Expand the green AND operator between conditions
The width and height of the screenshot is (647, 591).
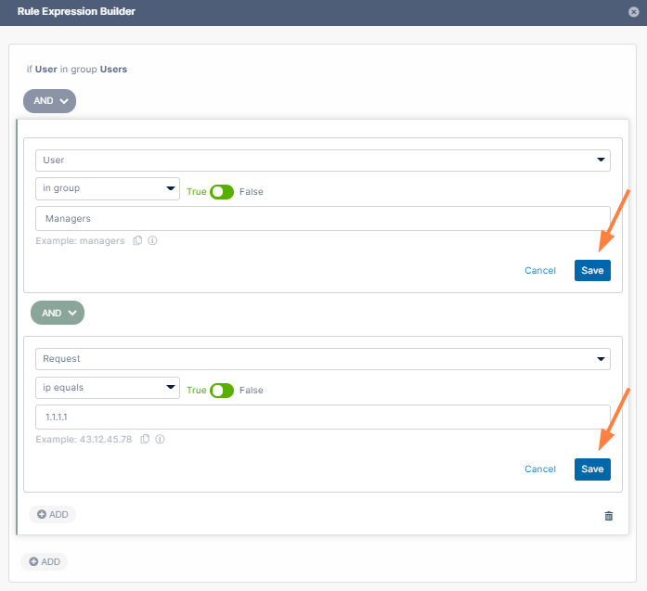[58, 314]
